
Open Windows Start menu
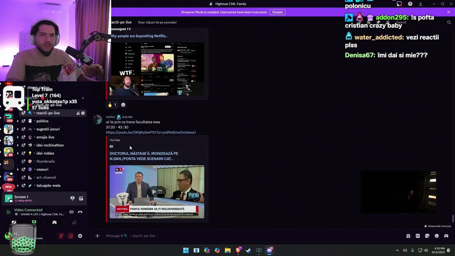coord(186,250)
